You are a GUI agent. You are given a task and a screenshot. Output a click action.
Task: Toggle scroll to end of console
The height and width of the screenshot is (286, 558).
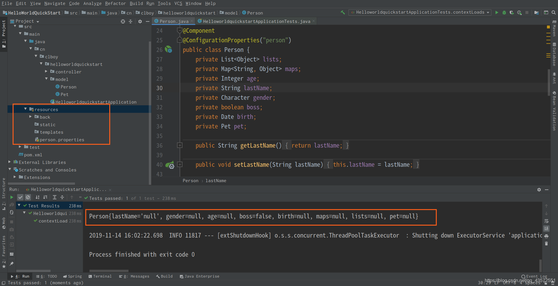pyautogui.click(x=546, y=229)
